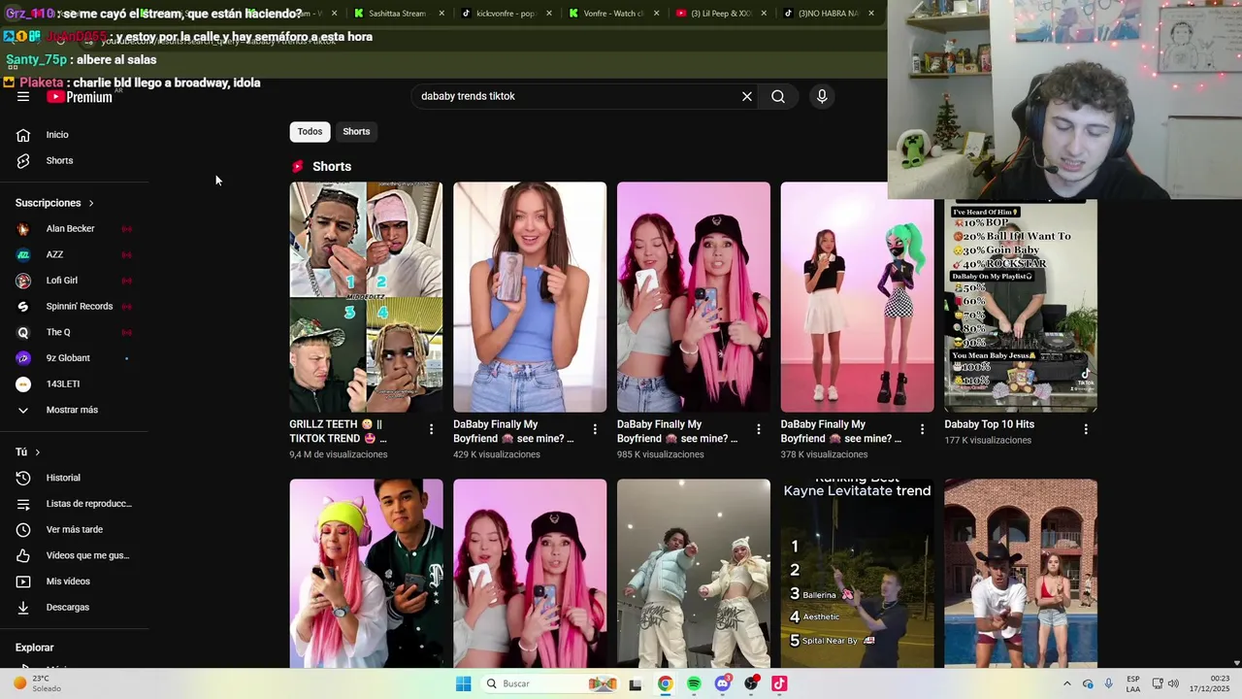Click the taskbar Buscar search box
Image resolution: width=1242 pixels, height=699 pixels.
pos(549,683)
